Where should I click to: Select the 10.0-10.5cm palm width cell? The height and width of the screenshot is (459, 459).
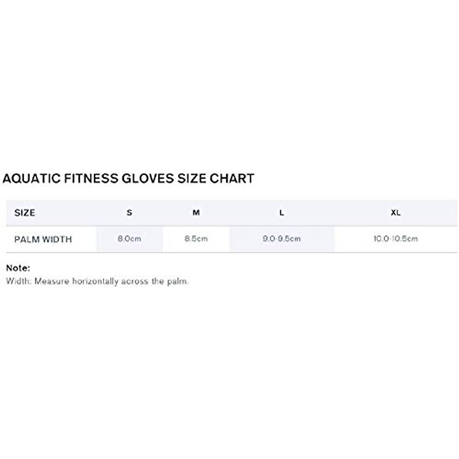(x=396, y=239)
